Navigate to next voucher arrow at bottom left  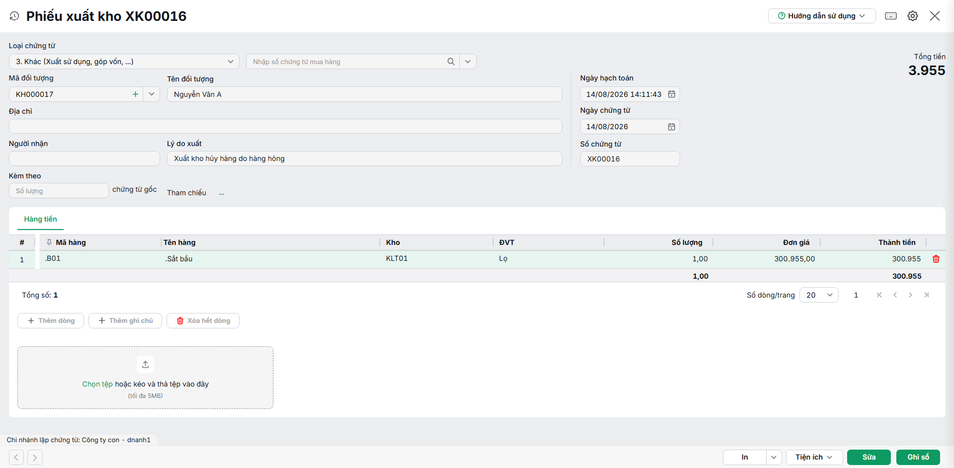pos(35,457)
